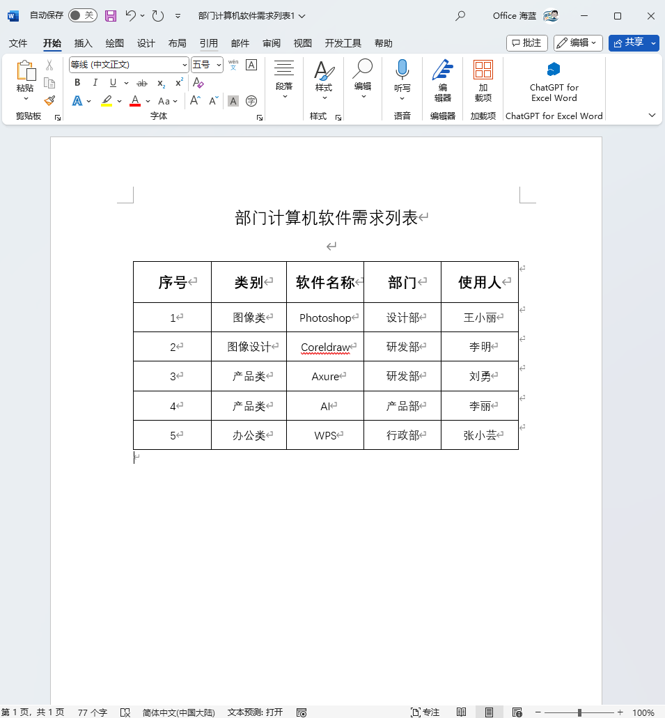The image size is (665, 718).
Task: Click the Comments (批注) button
Action: [x=526, y=43]
